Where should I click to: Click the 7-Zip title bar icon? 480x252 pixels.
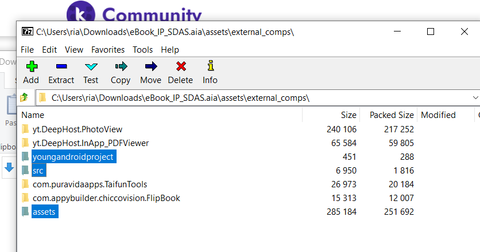(27, 31)
